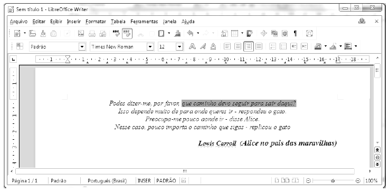Expand the Paste options dropdown arrow
Screen dimensions: 389x193
click(169, 33)
